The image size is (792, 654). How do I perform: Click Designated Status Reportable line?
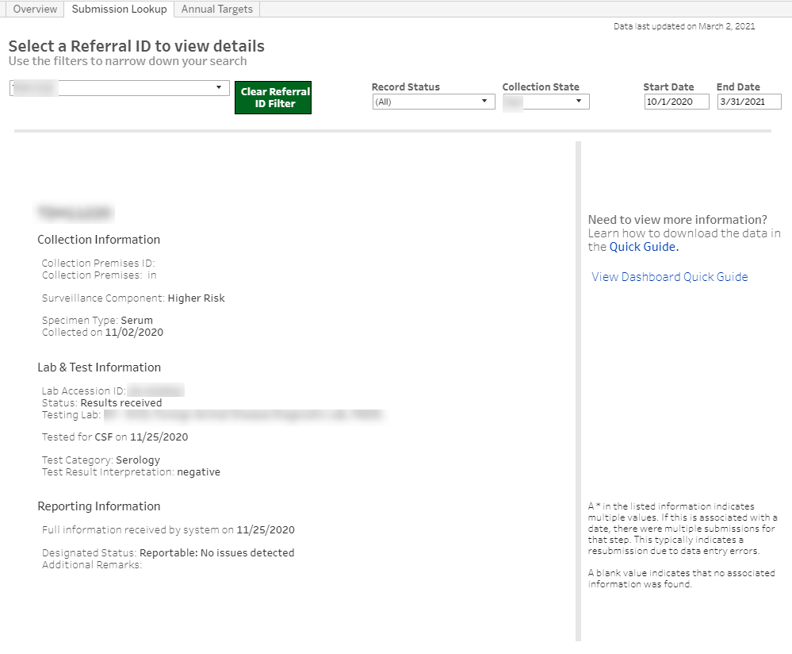point(168,553)
